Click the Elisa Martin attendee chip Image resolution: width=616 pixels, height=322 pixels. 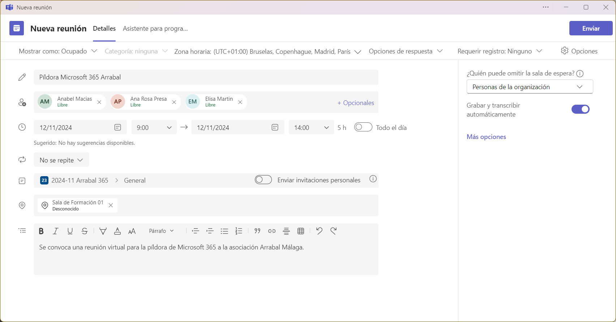click(x=216, y=102)
